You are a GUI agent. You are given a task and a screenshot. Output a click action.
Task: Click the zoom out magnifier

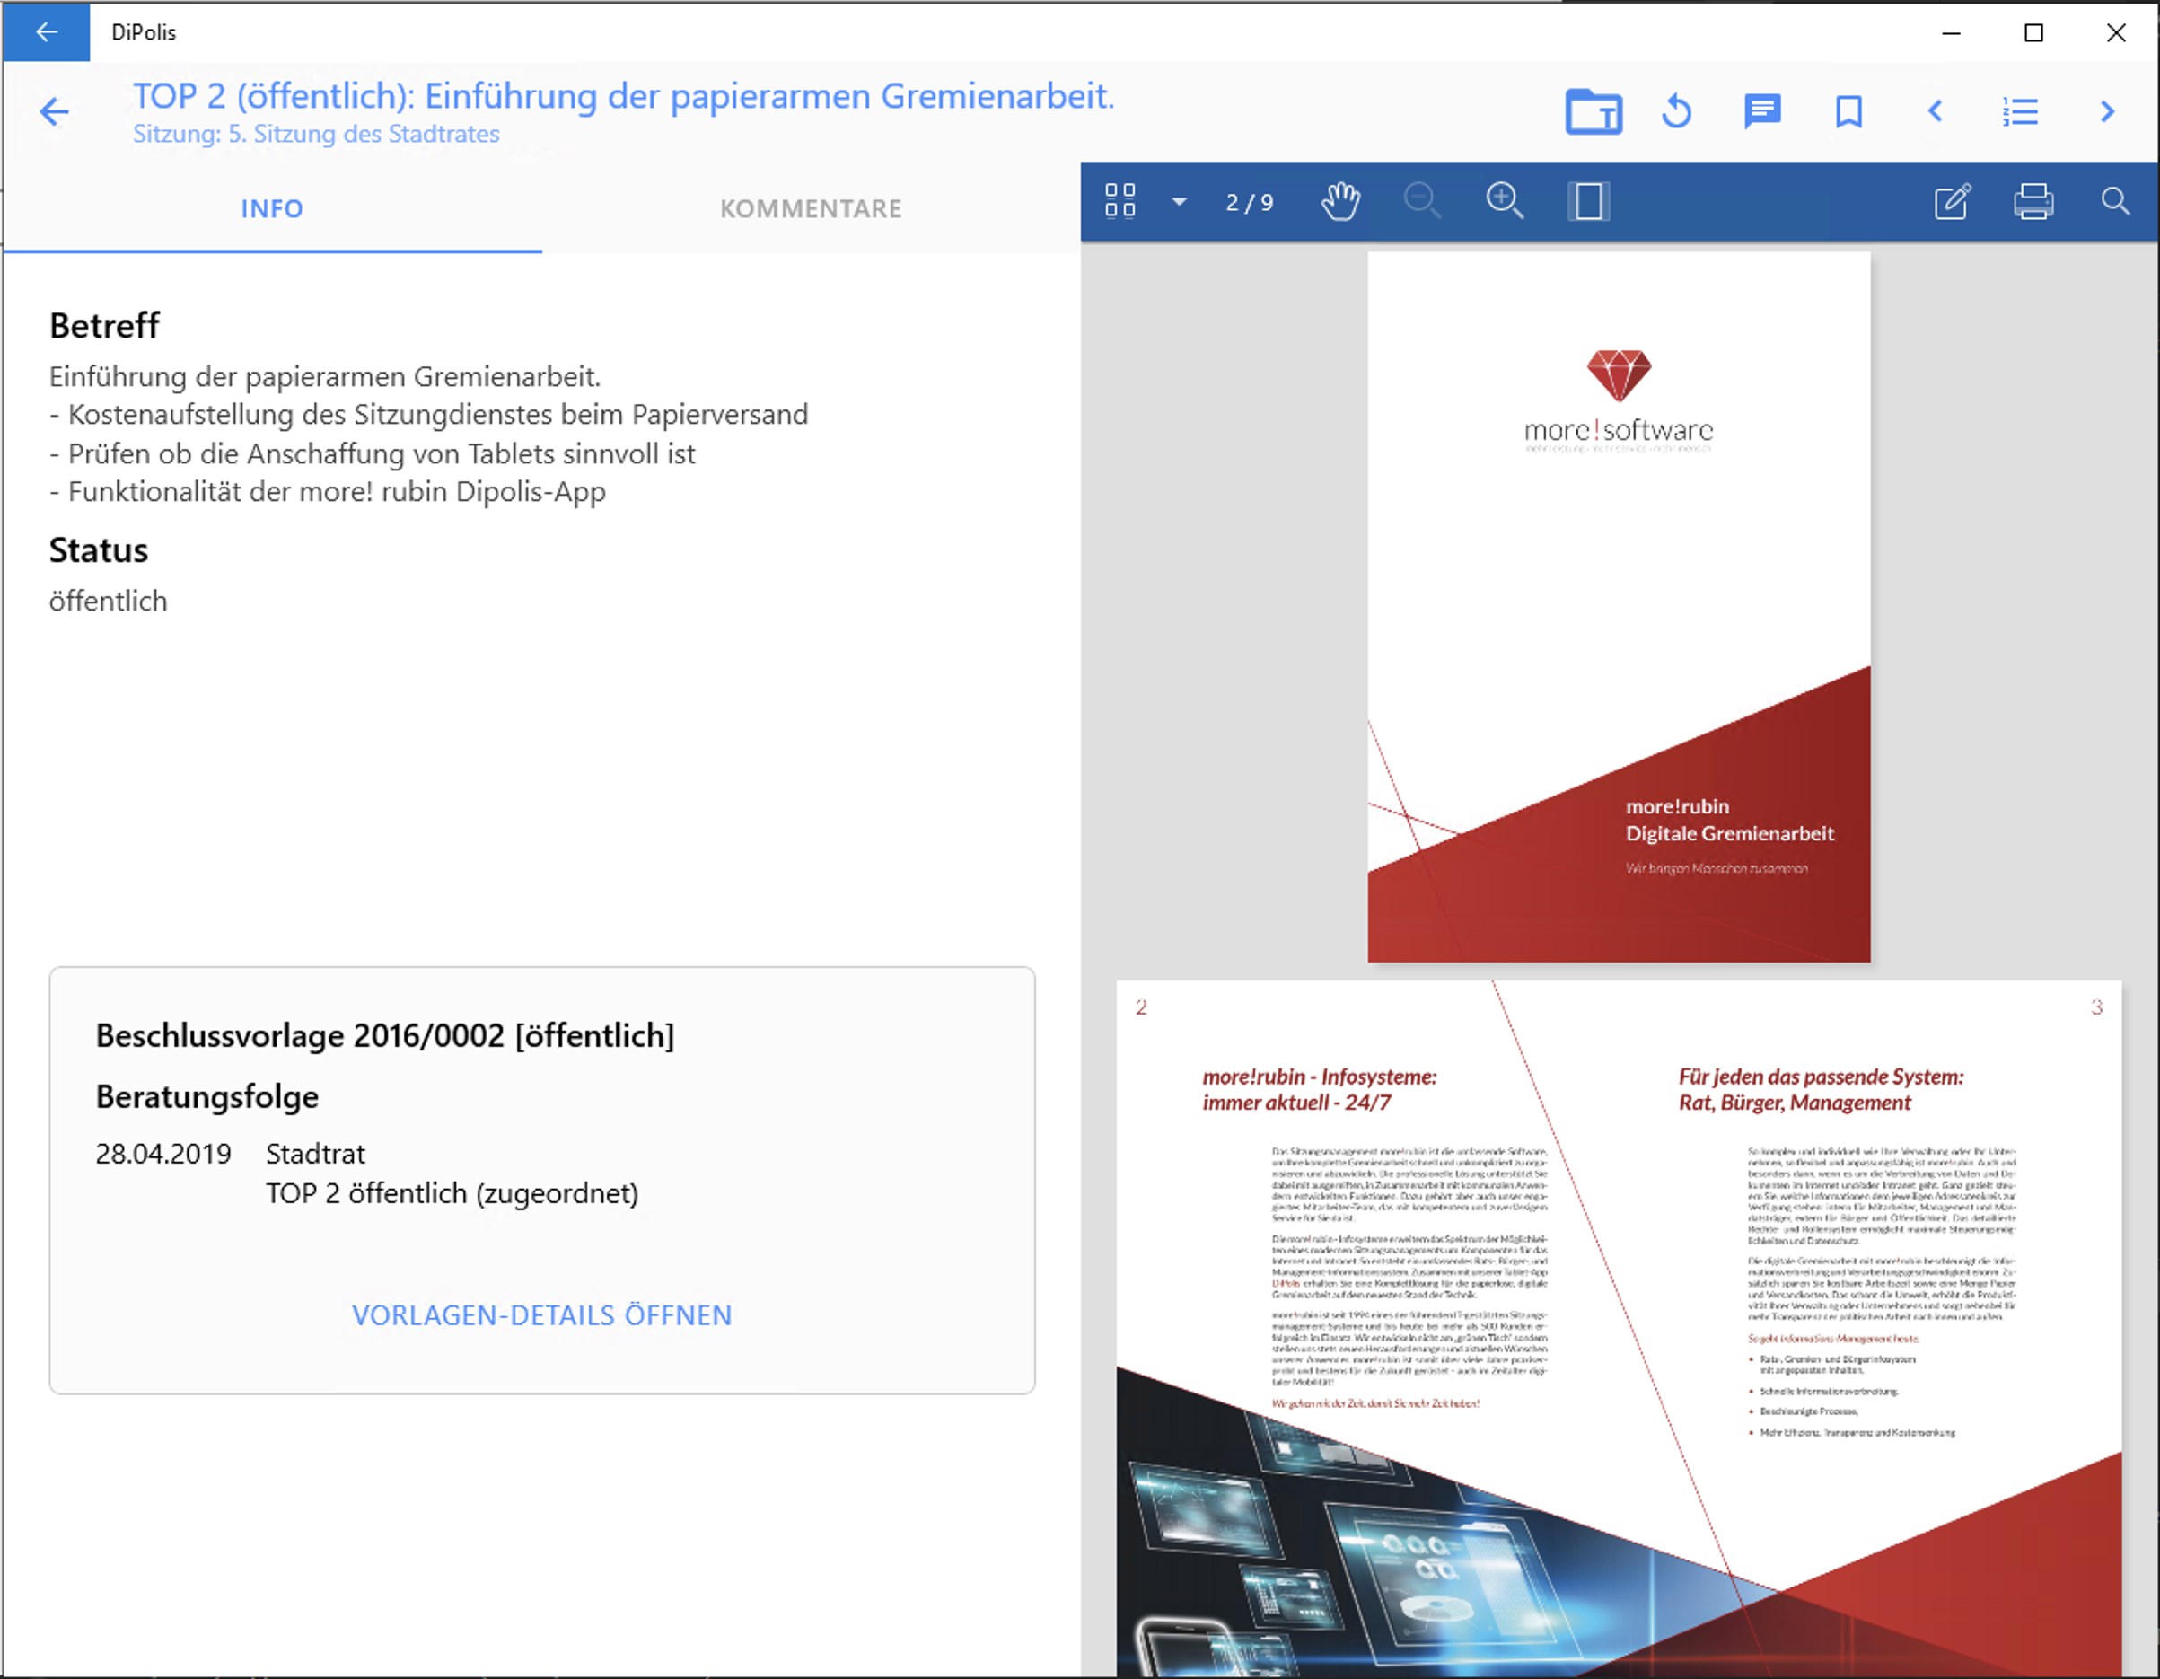point(1421,202)
